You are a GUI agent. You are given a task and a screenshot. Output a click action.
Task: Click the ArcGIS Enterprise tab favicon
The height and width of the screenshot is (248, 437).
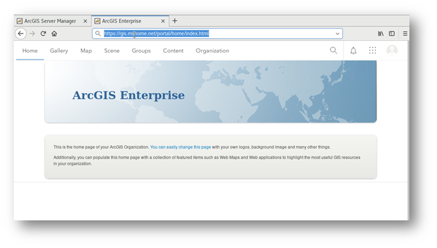point(97,21)
